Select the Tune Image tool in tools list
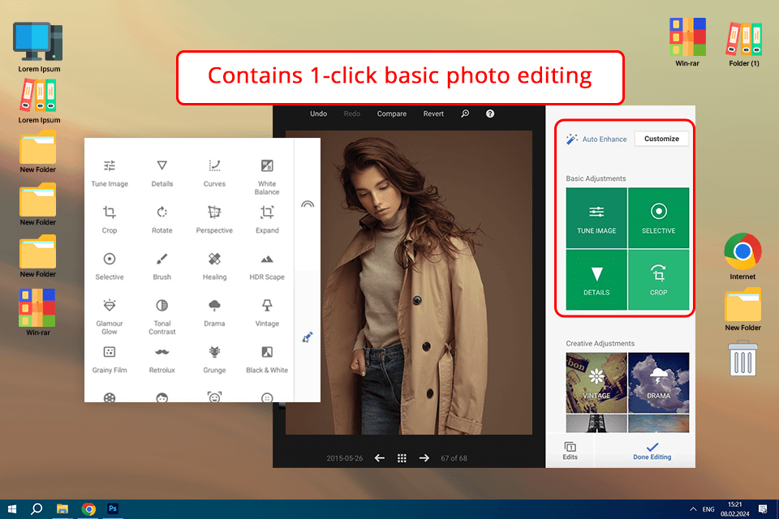 click(110, 174)
